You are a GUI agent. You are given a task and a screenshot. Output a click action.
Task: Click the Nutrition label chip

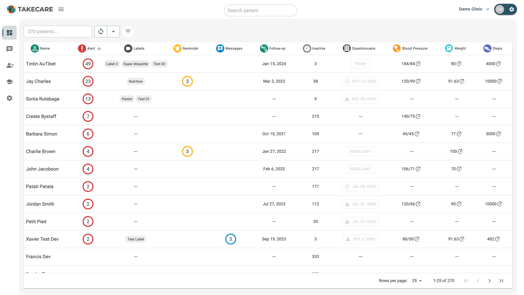coord(136,82)
